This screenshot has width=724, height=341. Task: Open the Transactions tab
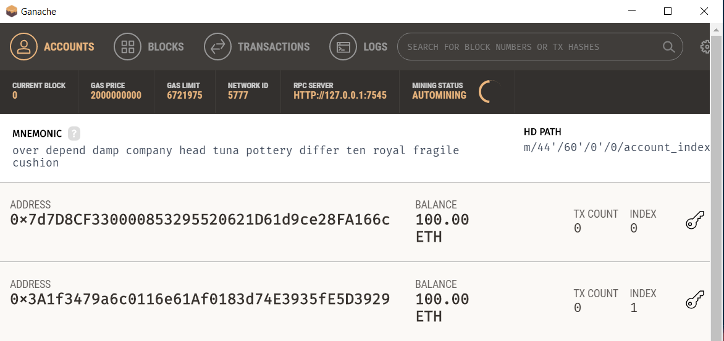[x=274, y=47]
